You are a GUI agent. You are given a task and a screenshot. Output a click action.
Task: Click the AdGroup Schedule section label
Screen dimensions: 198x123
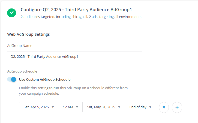coord(22,71)
